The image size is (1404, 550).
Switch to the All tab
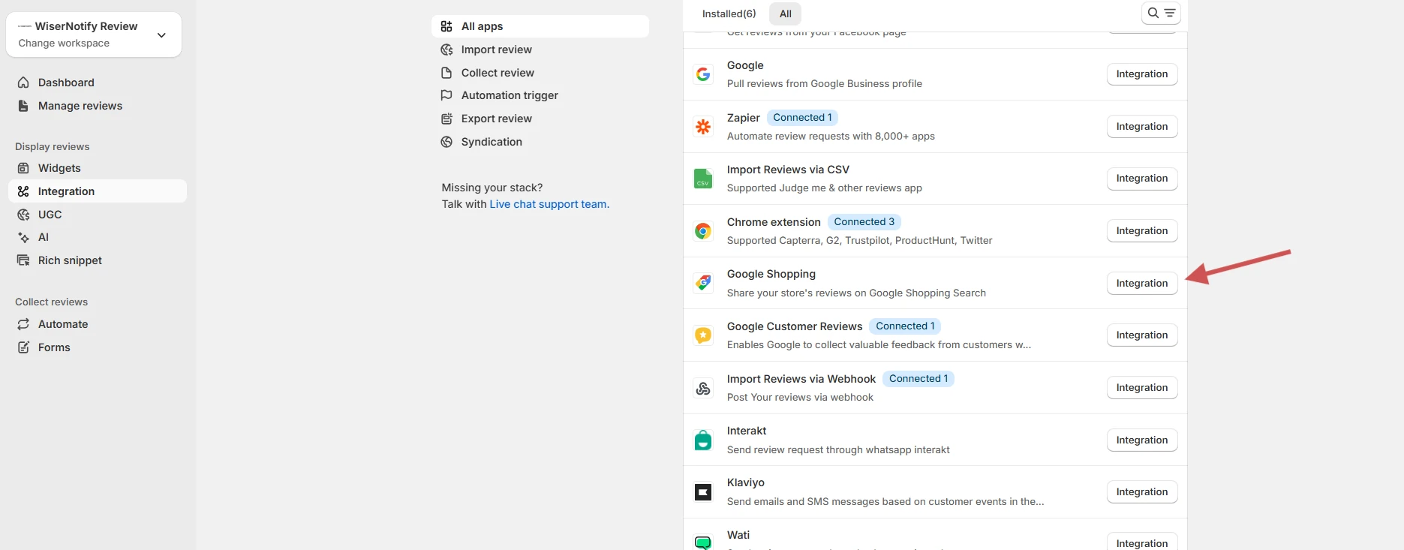(786, 14)
